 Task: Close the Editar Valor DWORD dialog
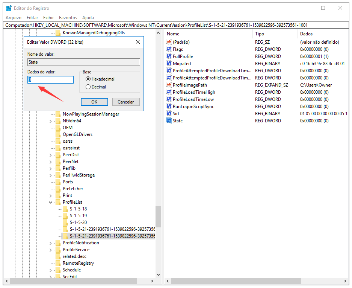tap(137, 42)
